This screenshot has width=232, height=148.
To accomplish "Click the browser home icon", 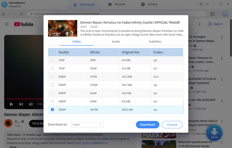I will 4,14.
